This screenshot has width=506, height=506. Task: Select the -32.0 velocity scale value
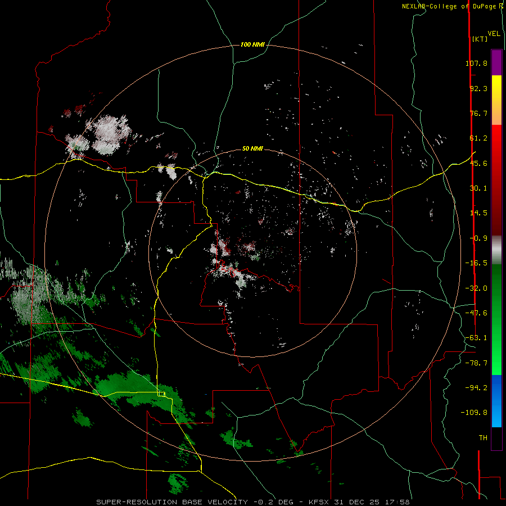476,288
